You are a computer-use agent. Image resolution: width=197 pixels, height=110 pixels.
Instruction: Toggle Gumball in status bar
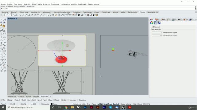coord(116,104)
